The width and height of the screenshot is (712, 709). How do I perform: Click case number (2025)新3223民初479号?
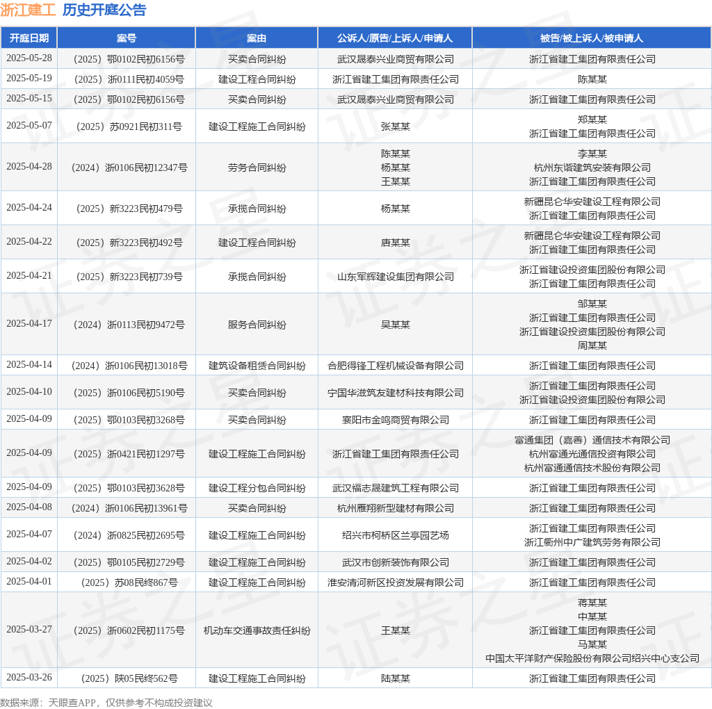pyautogui.click(x=129, y=209)
